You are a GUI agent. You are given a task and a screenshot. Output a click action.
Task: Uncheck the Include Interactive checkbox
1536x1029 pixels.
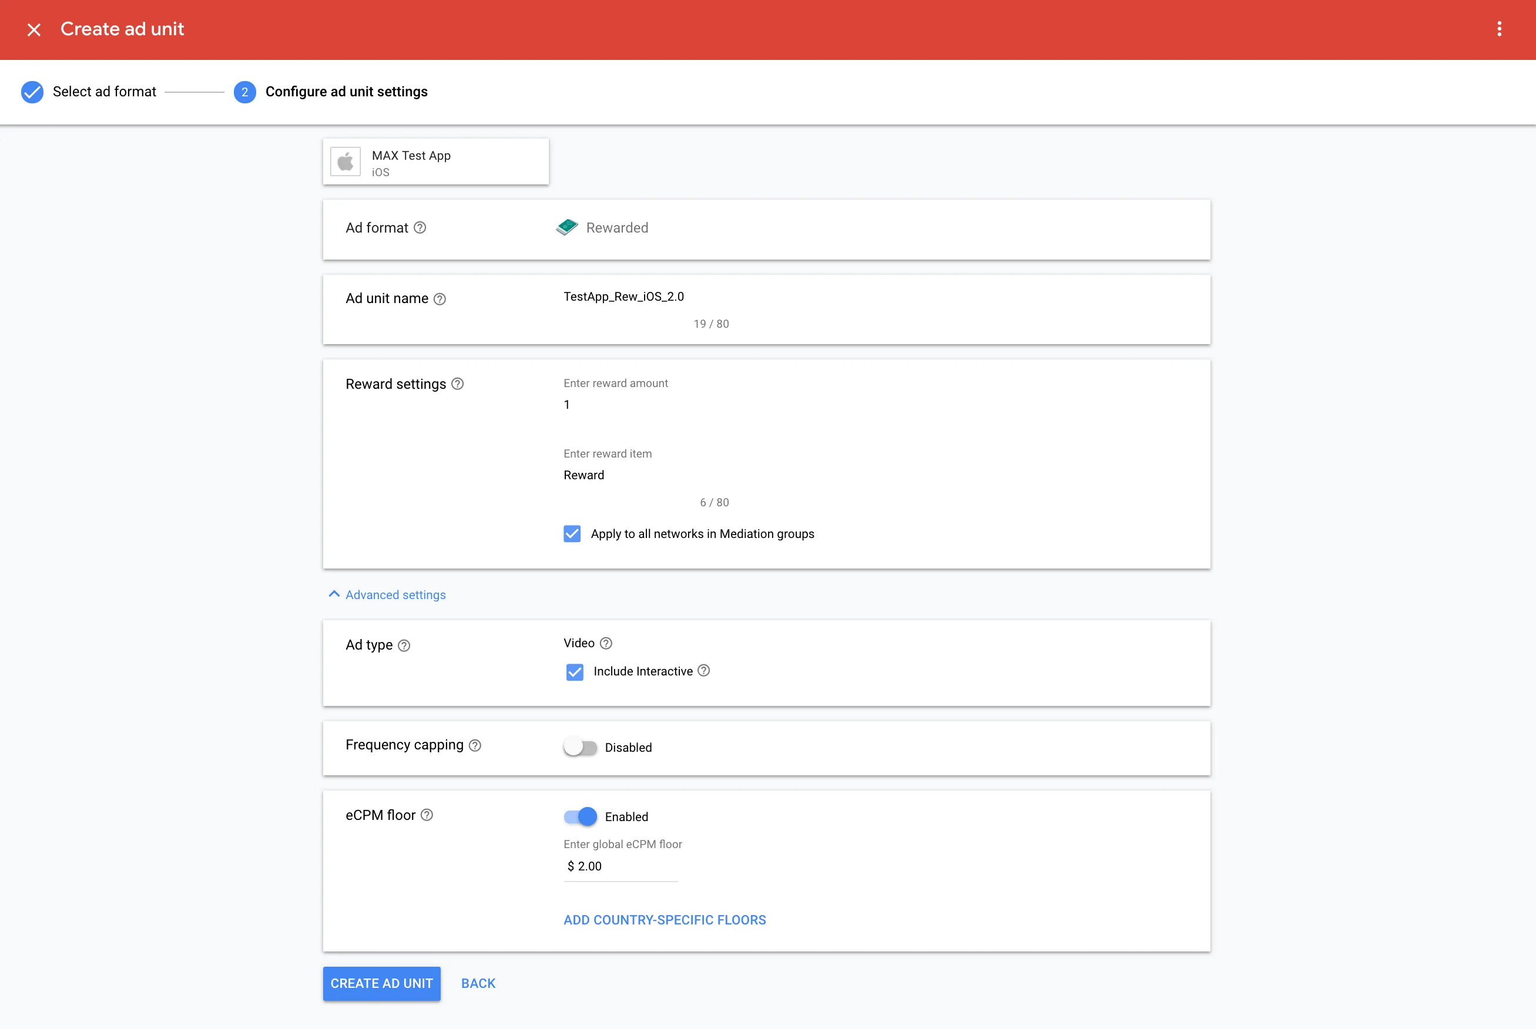[x=574, y=672]
